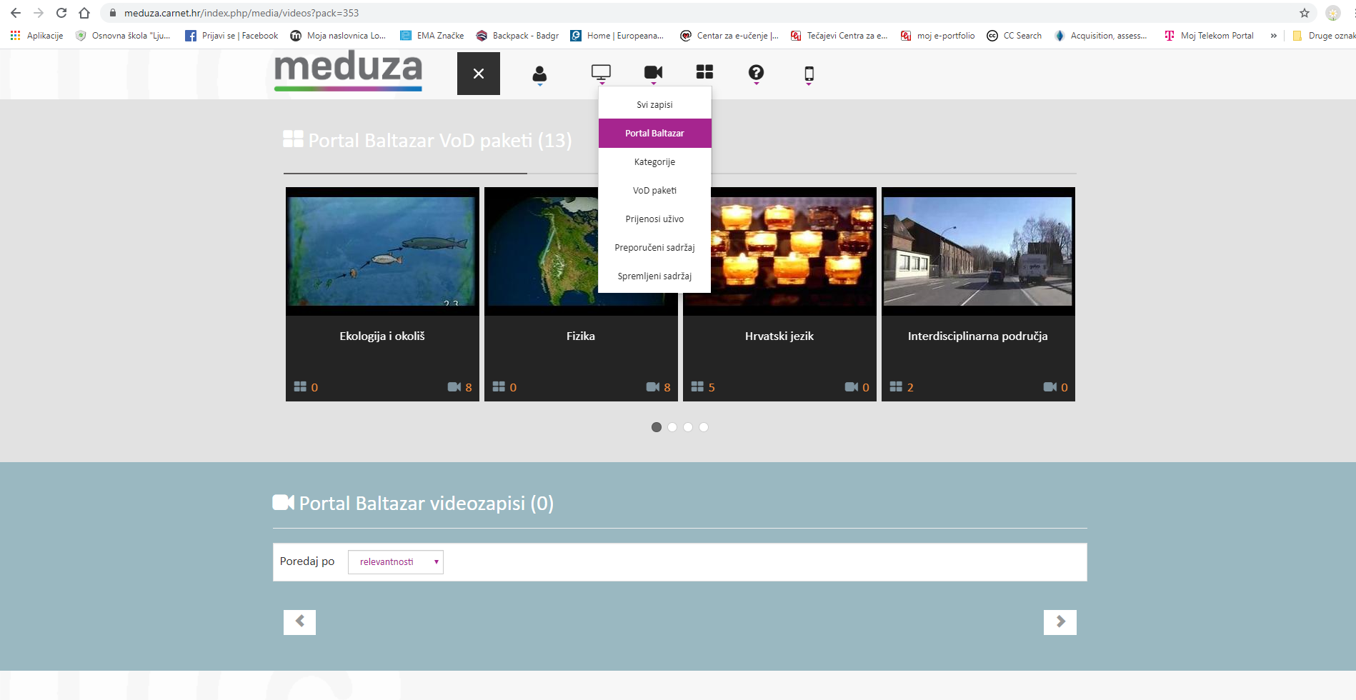Open the monitor icon menu

click(x=601, y=72)
